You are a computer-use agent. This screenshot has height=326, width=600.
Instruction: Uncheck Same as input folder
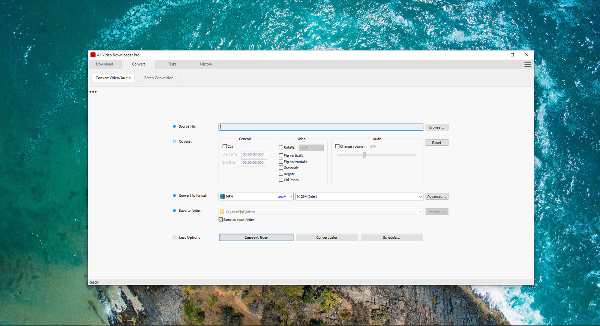point(221,220)
